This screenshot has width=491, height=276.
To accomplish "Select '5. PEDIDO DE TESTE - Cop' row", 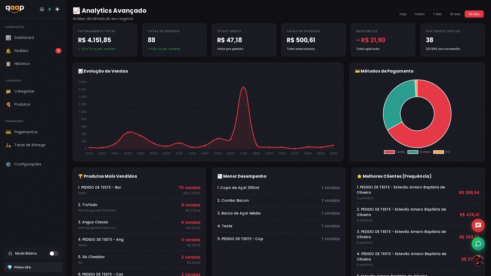I will coord(278,239).
